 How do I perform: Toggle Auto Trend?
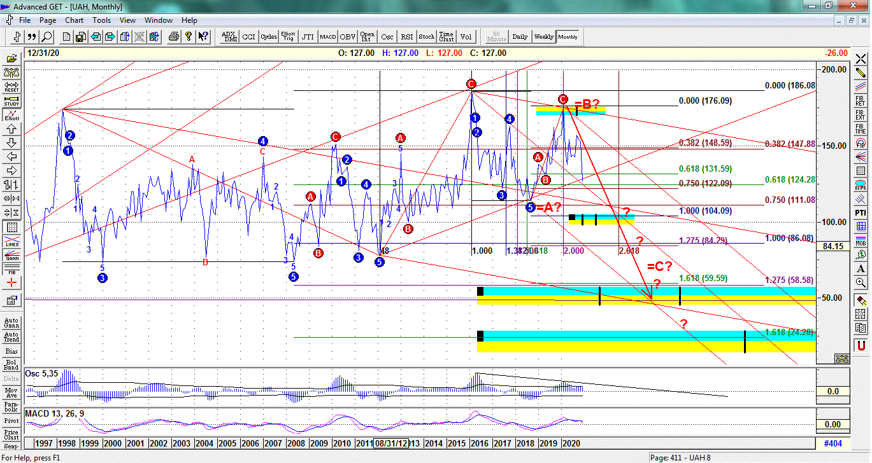pos(11,337)
